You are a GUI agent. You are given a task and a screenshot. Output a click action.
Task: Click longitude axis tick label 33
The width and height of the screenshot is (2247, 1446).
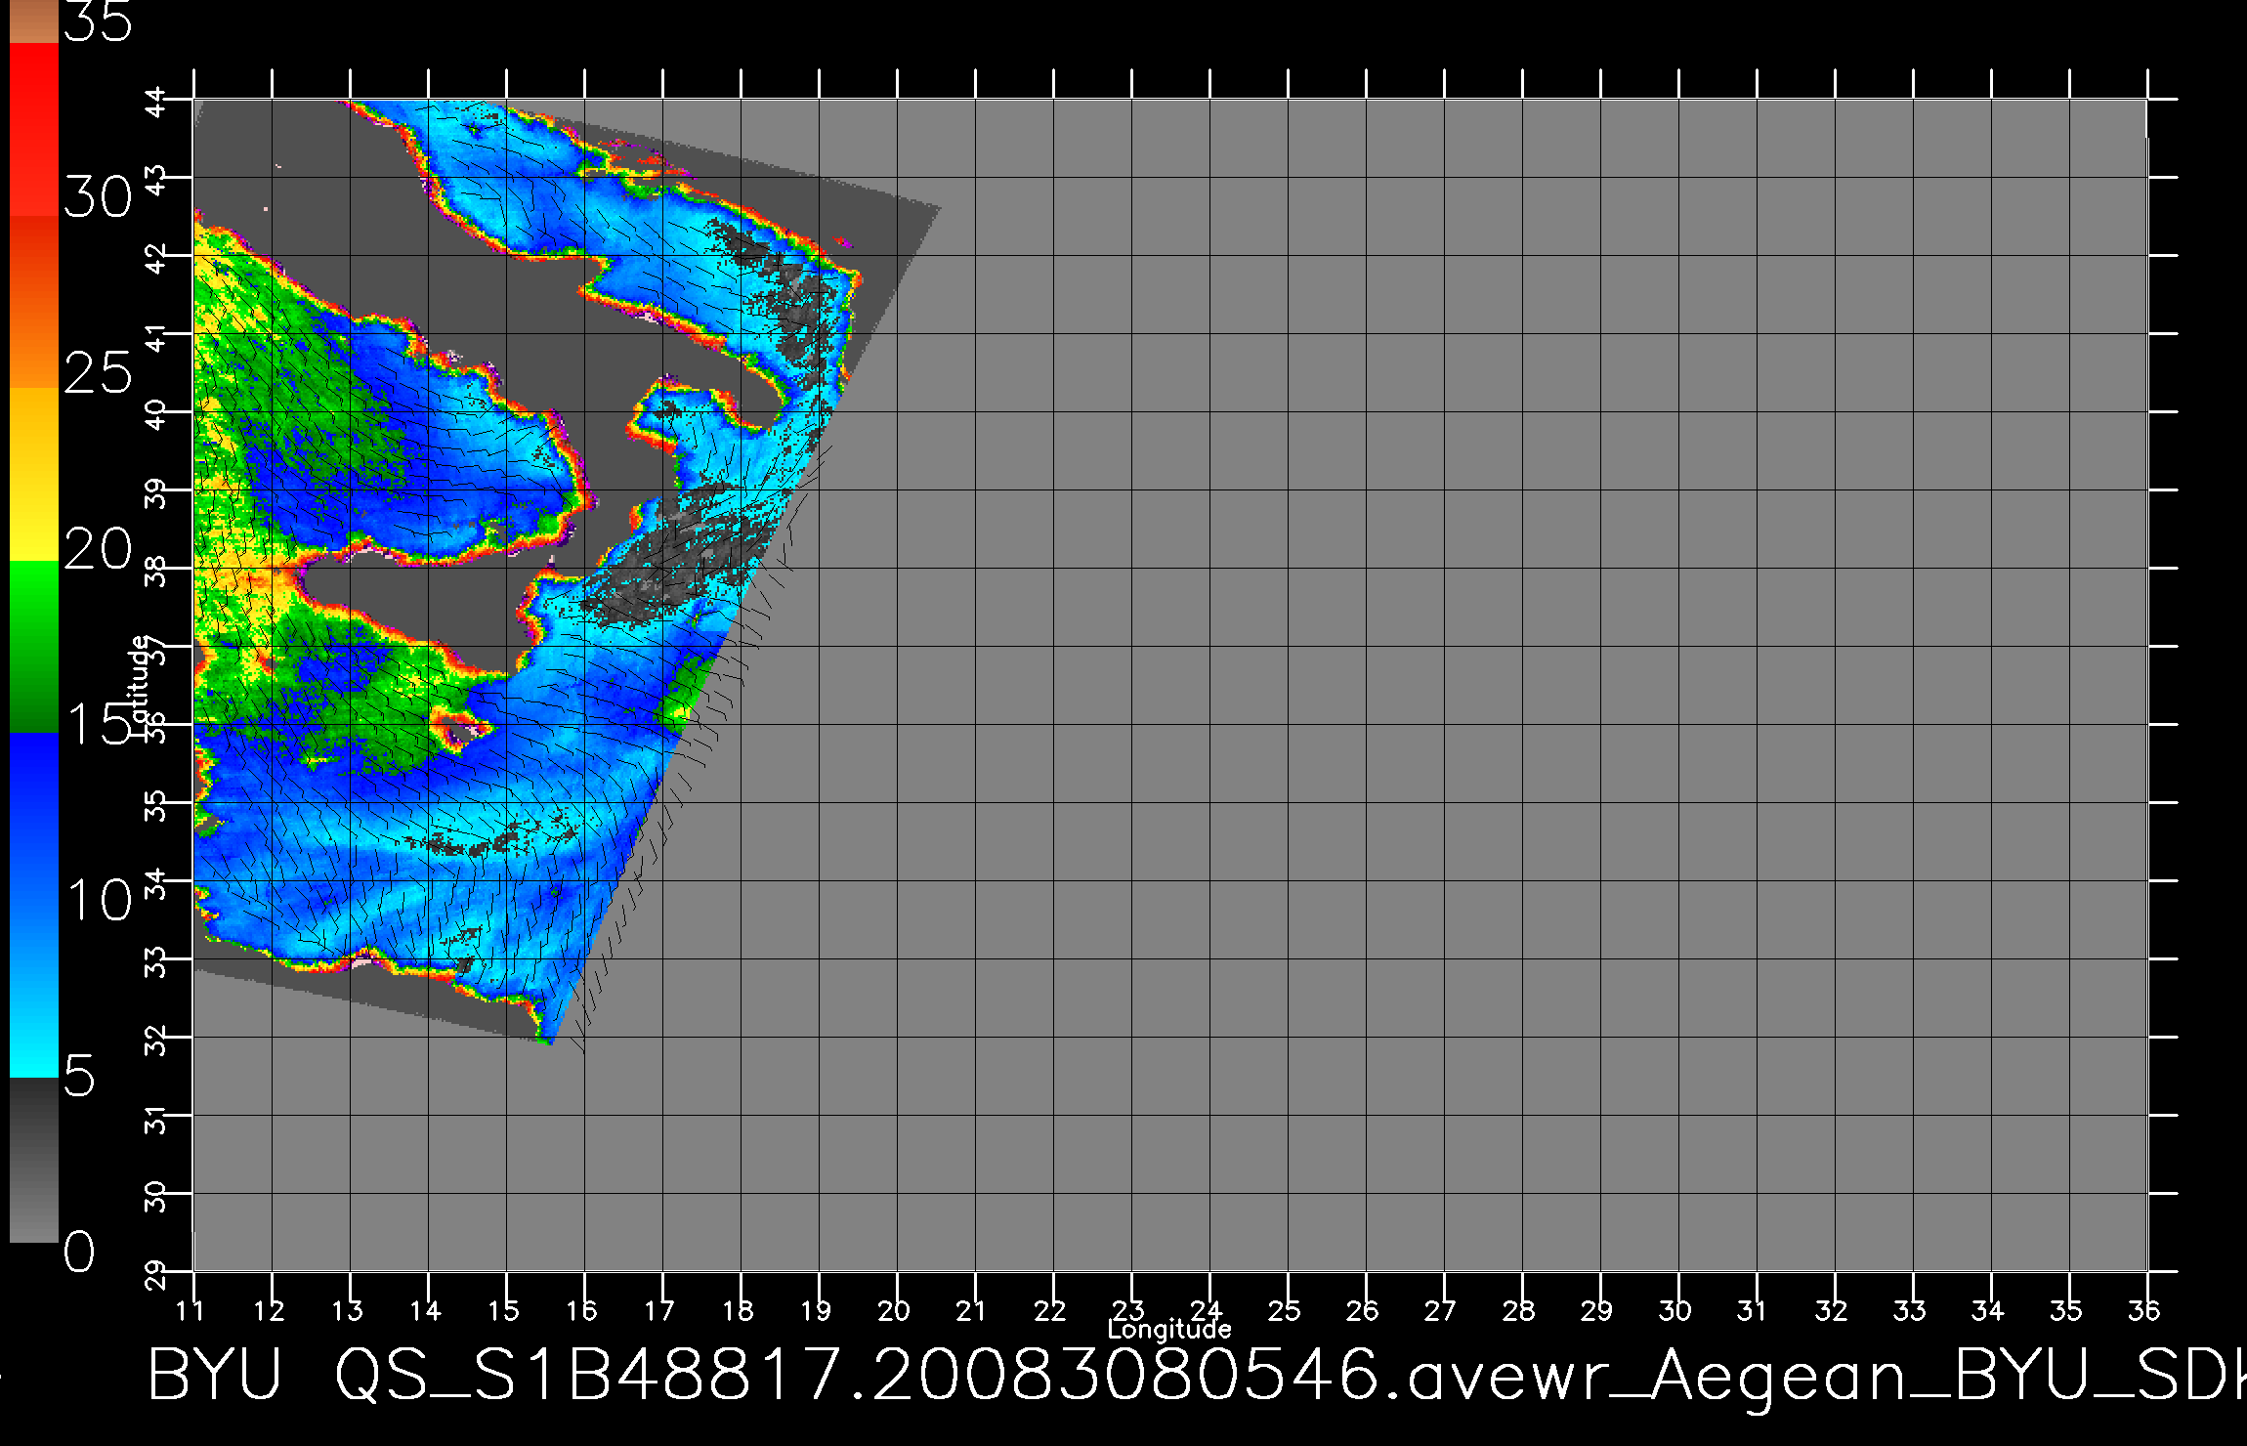click(x=1909, y=1310)
